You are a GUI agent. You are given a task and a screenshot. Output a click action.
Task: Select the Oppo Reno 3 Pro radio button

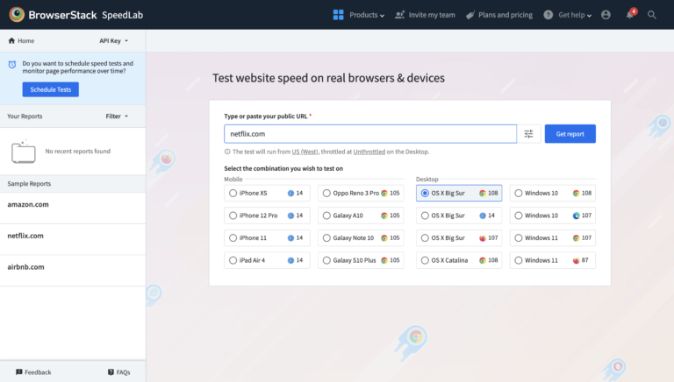tap(326, 193)
